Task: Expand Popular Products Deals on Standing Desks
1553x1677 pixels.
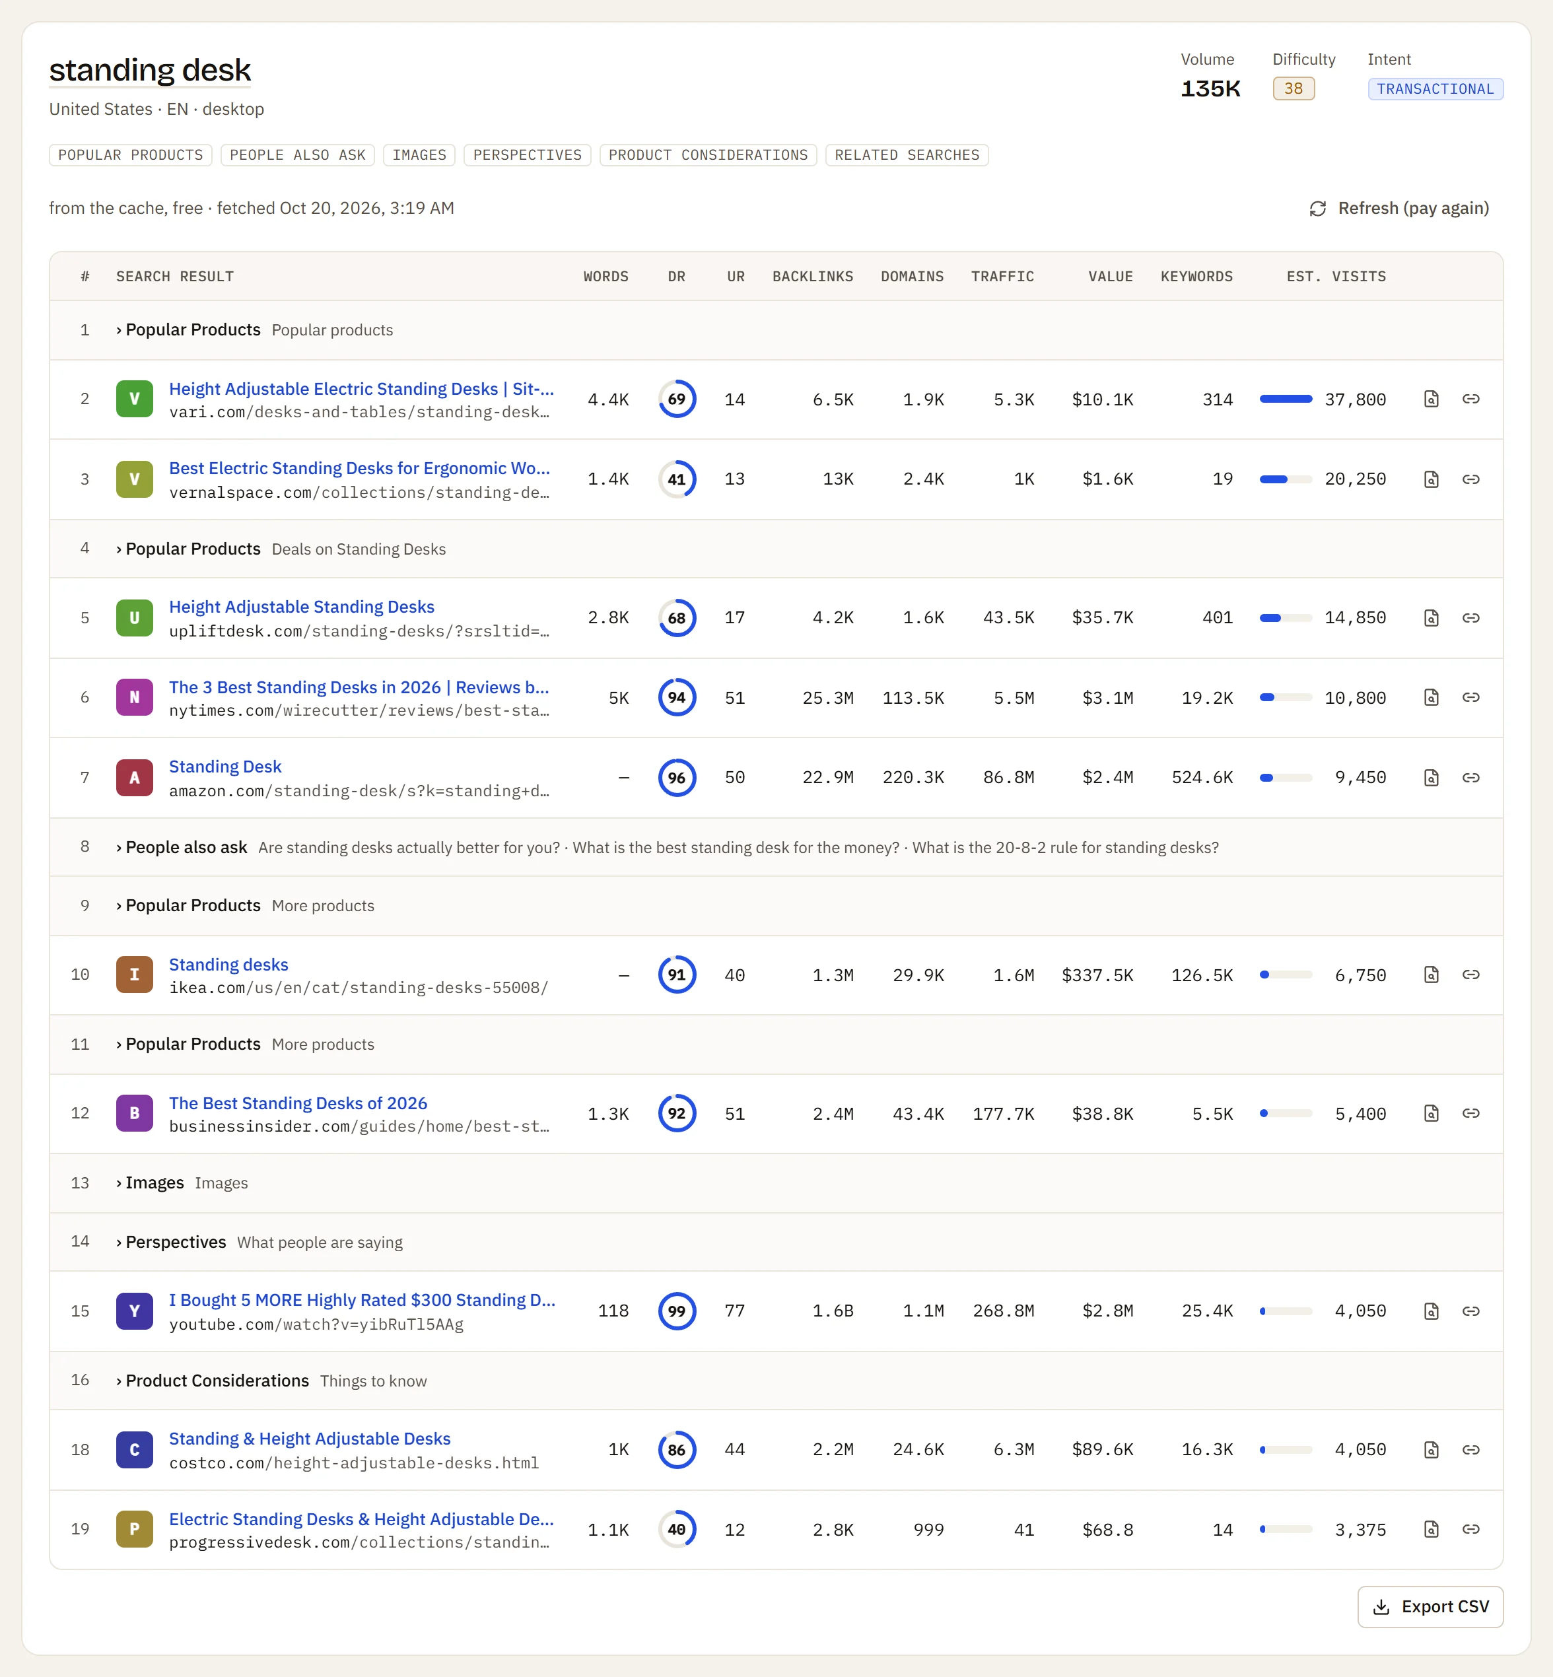Action: 776,549
